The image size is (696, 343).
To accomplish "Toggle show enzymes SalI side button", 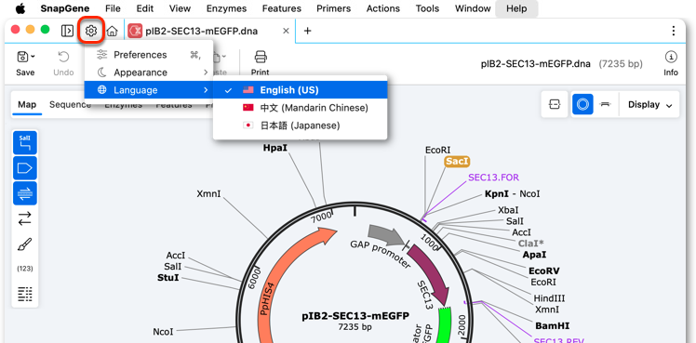I will (25, 143).
